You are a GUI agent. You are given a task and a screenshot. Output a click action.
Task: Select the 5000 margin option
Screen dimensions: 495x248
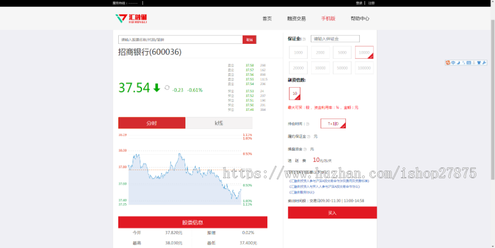click(342, 52)
